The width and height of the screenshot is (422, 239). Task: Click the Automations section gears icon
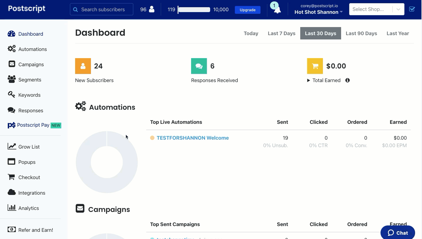81,106
